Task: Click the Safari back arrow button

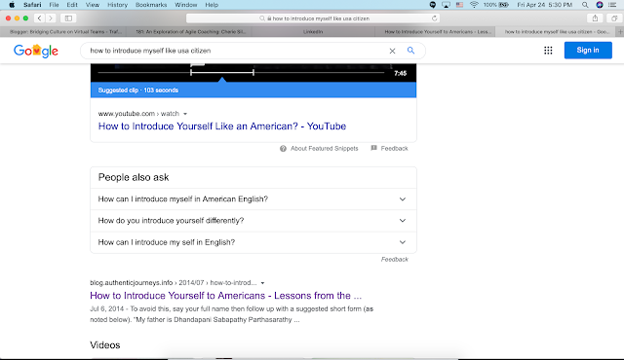Action: [39, 18]
